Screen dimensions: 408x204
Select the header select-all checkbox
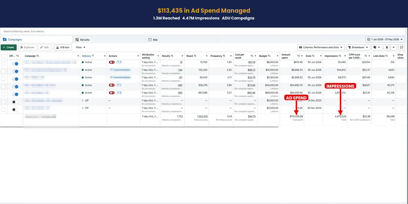click(3, 56)
